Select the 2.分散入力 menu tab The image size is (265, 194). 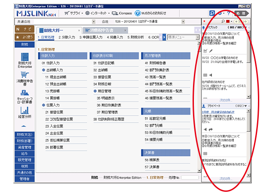click(67, 37)
